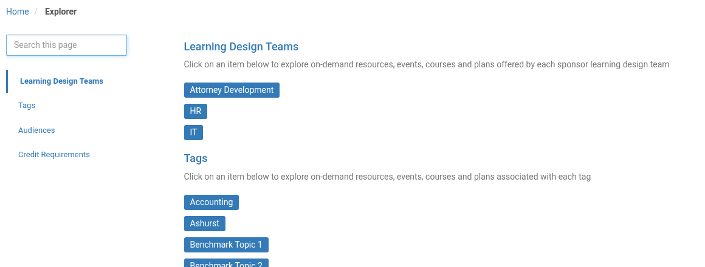Screen dimensions: 705x267
Task: Open the Ashurst tag
Action: click(x=205, y=223)
